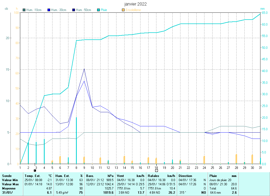Click the day 15 x-axis label
The image size is (270, 196).
[x=132, y=168]
